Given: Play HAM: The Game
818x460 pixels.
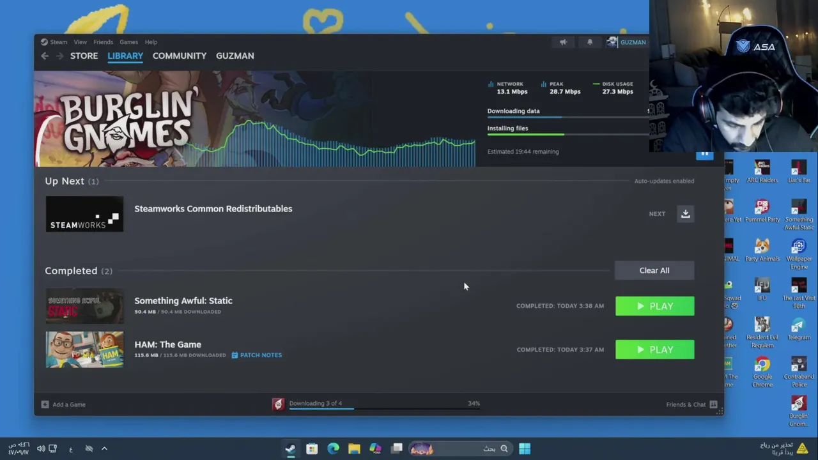Looking at the screenshot, I should 654,349.
